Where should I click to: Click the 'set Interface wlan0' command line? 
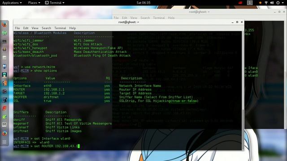point(42,139)
